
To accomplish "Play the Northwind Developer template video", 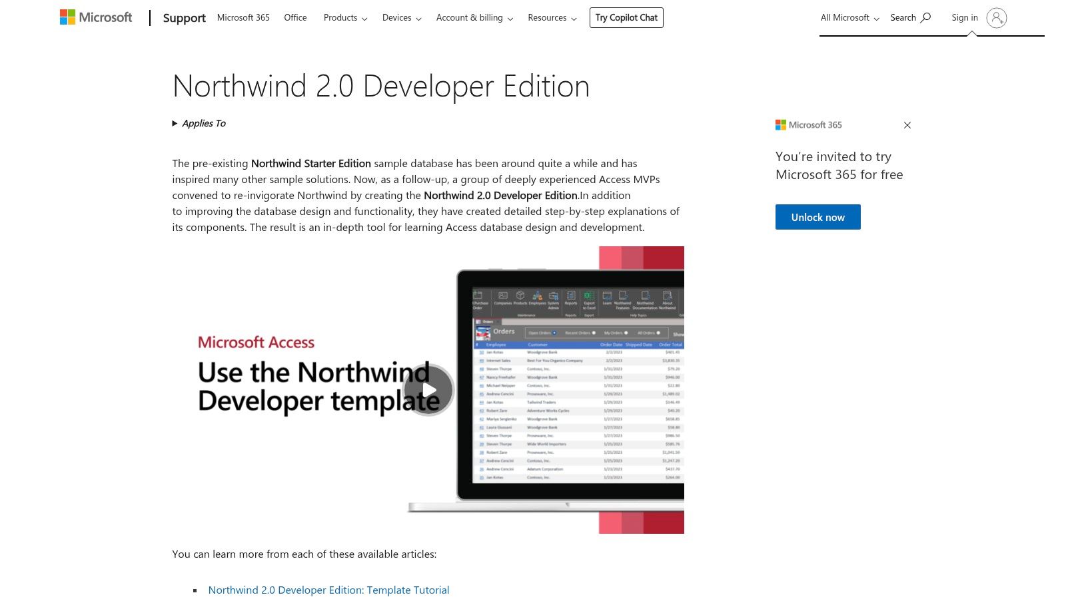I will tap(428, 390).
